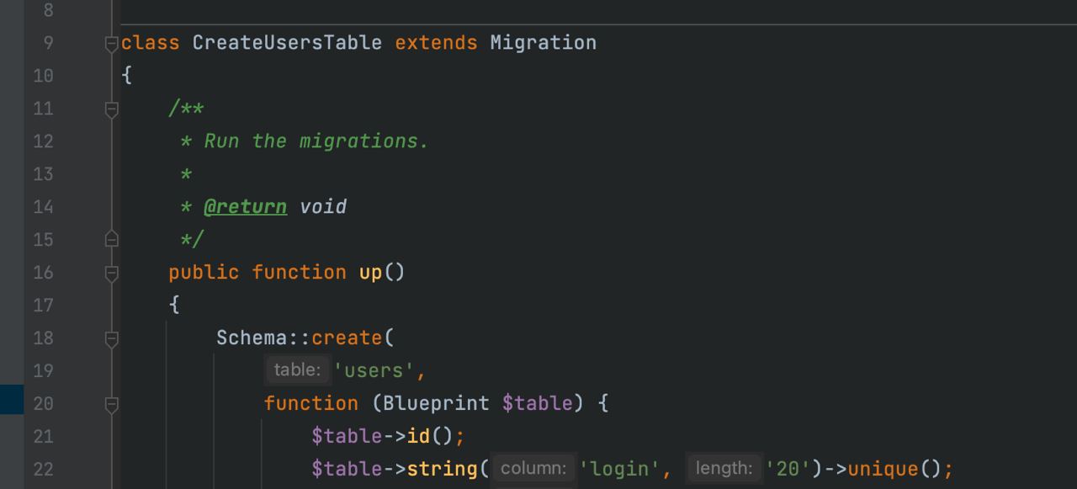Click the Schema class reference
This screenshot has height=489, width=1077.
(x=252, y=338)
